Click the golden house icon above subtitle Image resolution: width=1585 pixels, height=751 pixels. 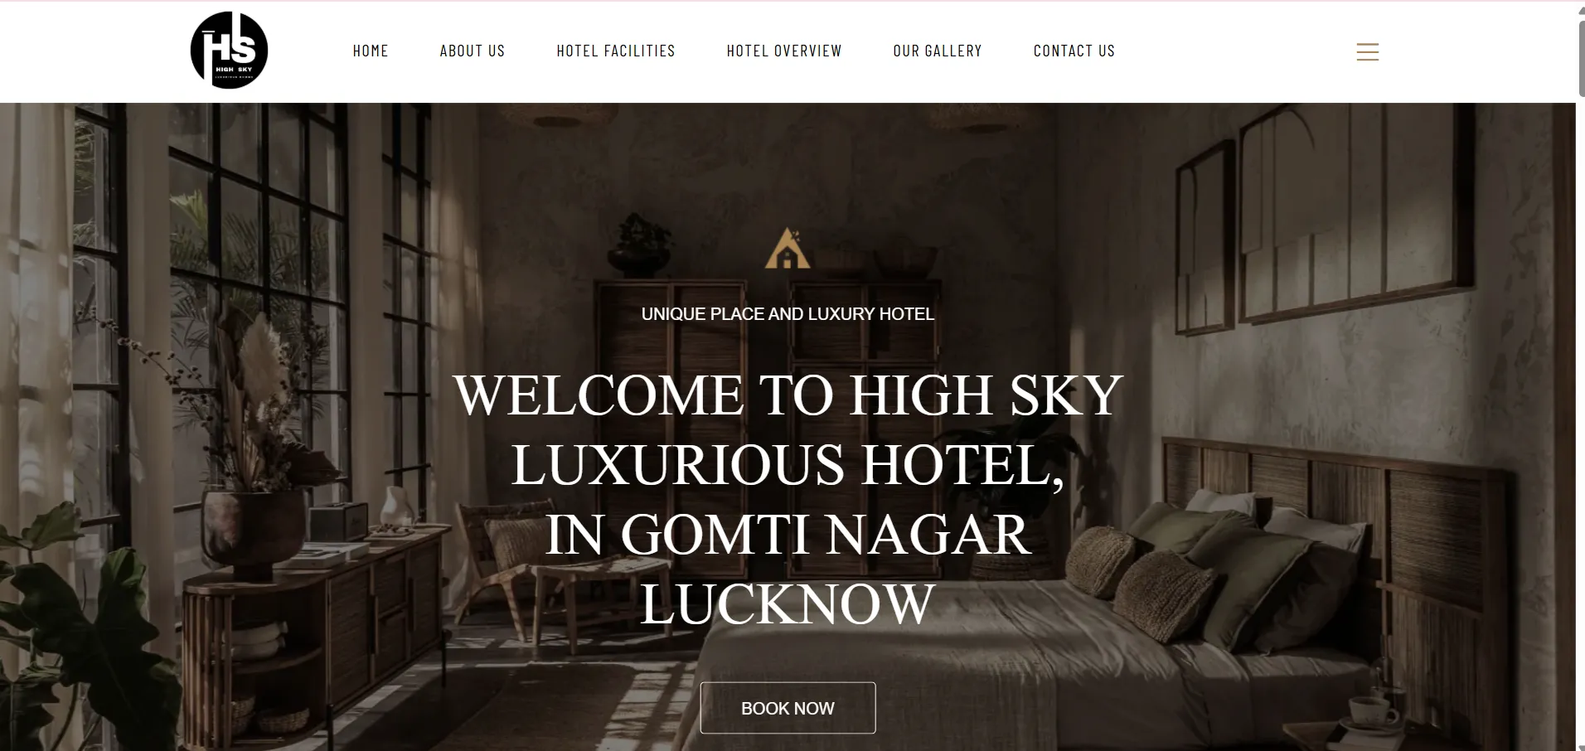tap(788, 248)
